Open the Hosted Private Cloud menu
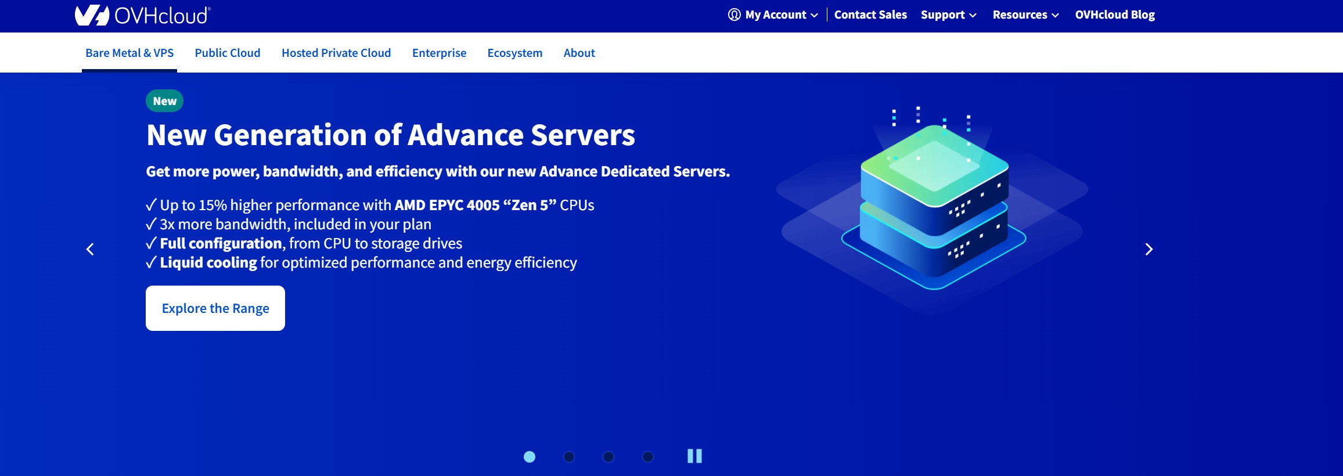 click(x=336, y=53)
